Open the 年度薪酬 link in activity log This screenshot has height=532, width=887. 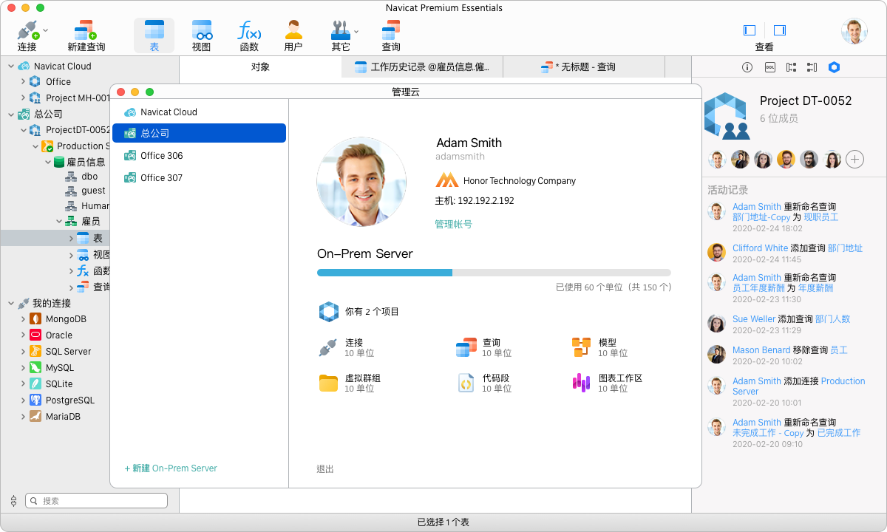[815, 288]
